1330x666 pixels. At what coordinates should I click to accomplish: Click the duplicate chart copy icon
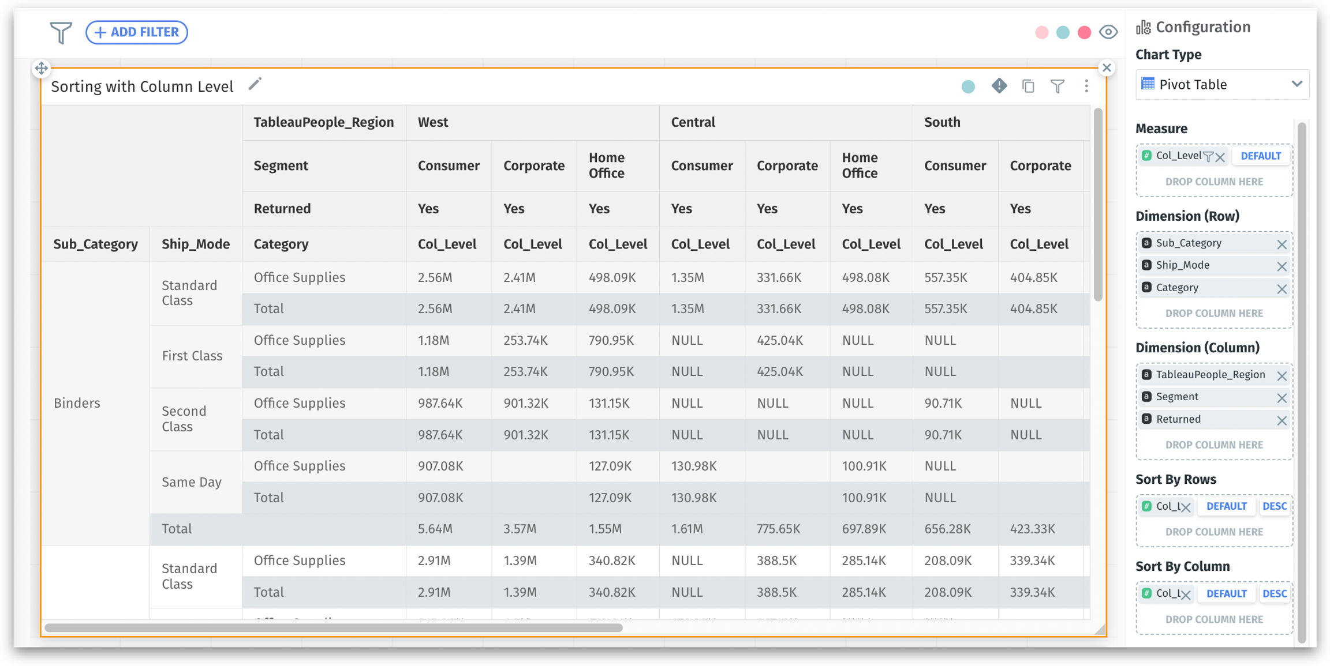tap(1028, 86)
